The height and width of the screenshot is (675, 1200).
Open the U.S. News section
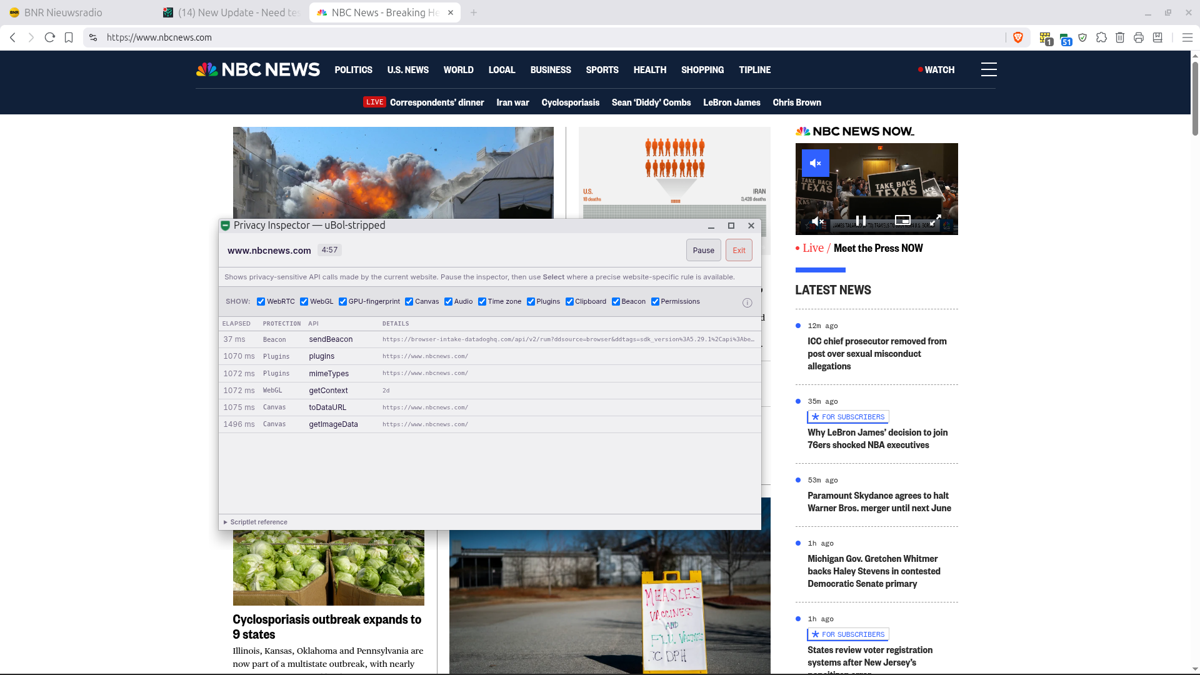(x=407, y=70)
